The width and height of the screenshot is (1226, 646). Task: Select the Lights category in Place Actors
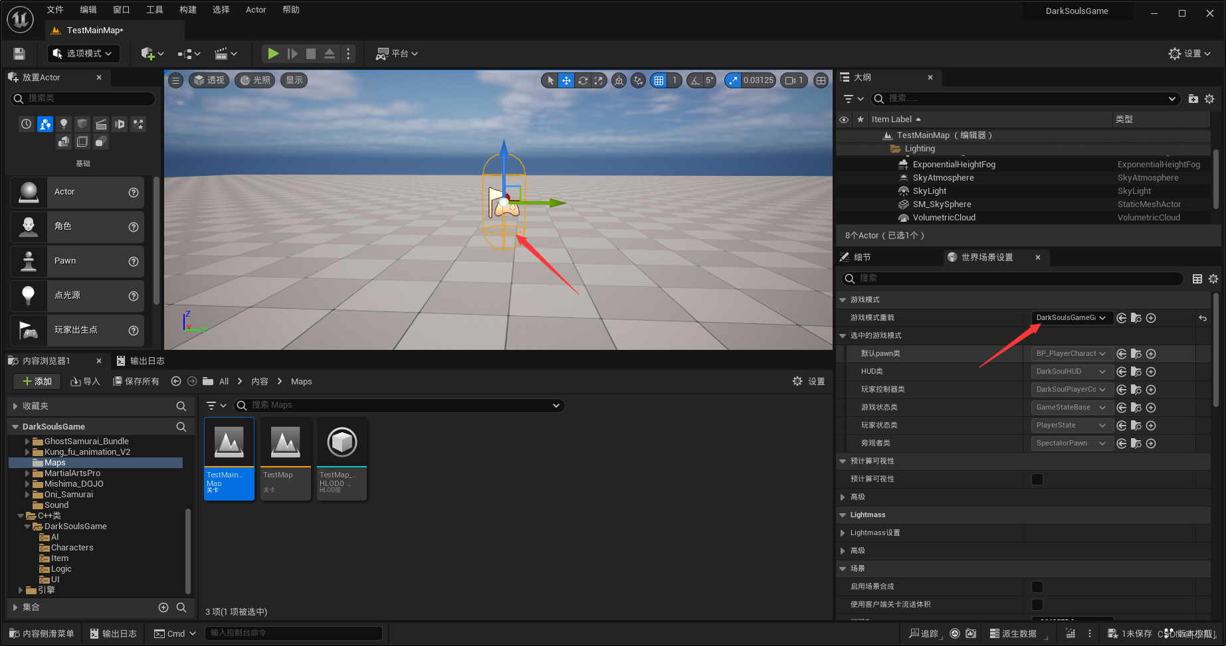coord(64,123)
